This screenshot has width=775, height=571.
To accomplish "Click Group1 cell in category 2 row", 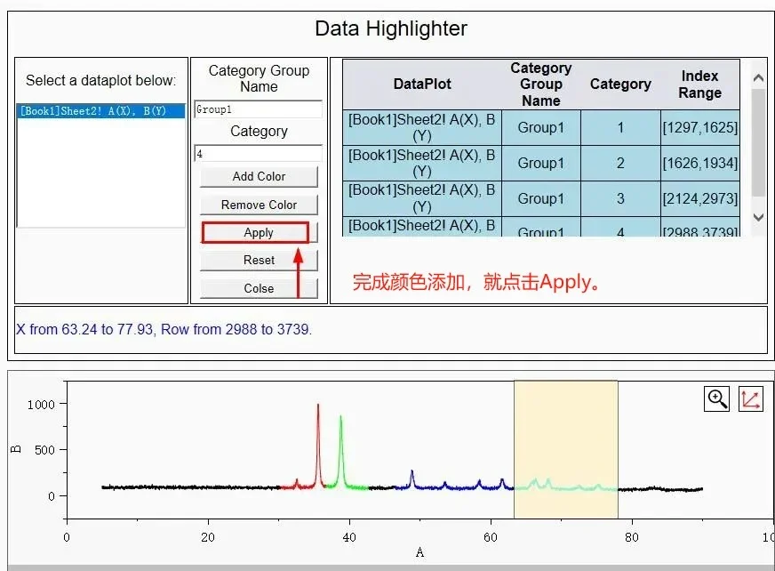I will pyautogui.click(x=541, y=164).
